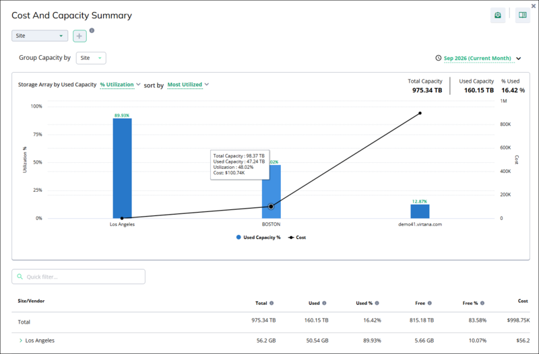Open the % Utilization dropdown

tap(120, 85)
